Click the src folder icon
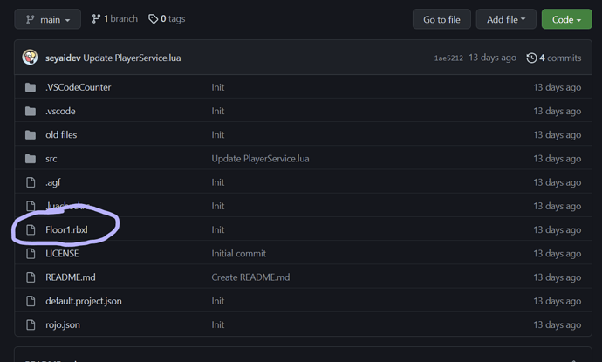Image resolution: width=602 pixels, height=362 pixels. pos(31,159)
